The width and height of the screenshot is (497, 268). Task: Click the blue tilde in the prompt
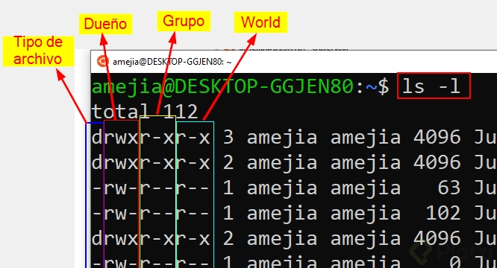pos(371,86)
